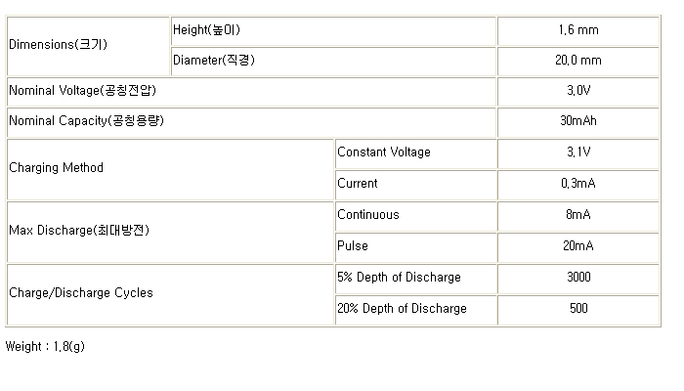Viewport: 684px width, 391px height.
Task: Select the Constant Voltage cell
Action: point(384,152)
